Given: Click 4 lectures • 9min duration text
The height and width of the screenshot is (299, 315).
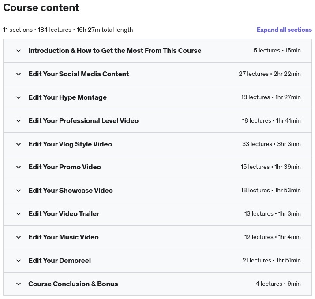Looking at the screenshot, I should coord(278,284).
